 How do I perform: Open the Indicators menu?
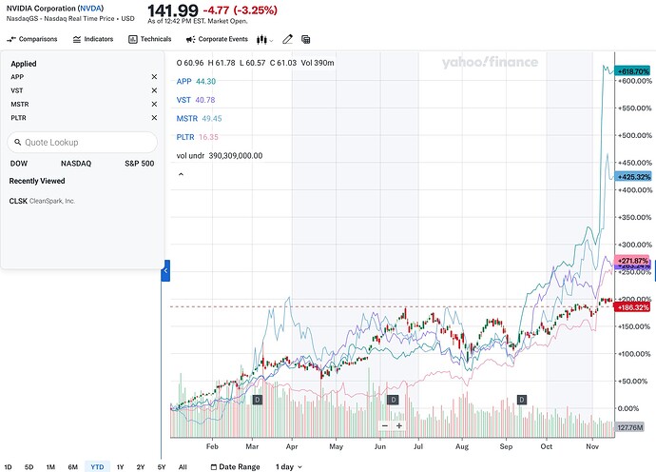coord(93,39)
